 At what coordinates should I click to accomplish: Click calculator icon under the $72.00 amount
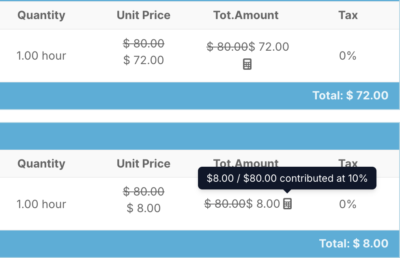247,64
